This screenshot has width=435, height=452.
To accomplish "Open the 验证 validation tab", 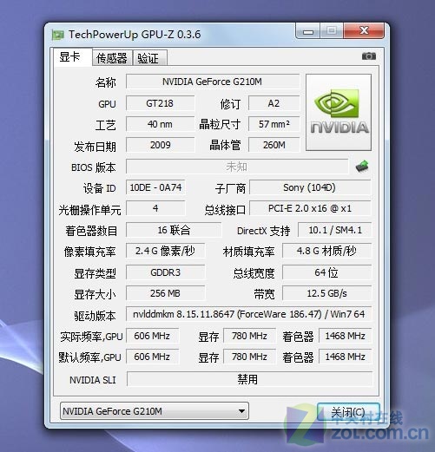I will point(149,58).
